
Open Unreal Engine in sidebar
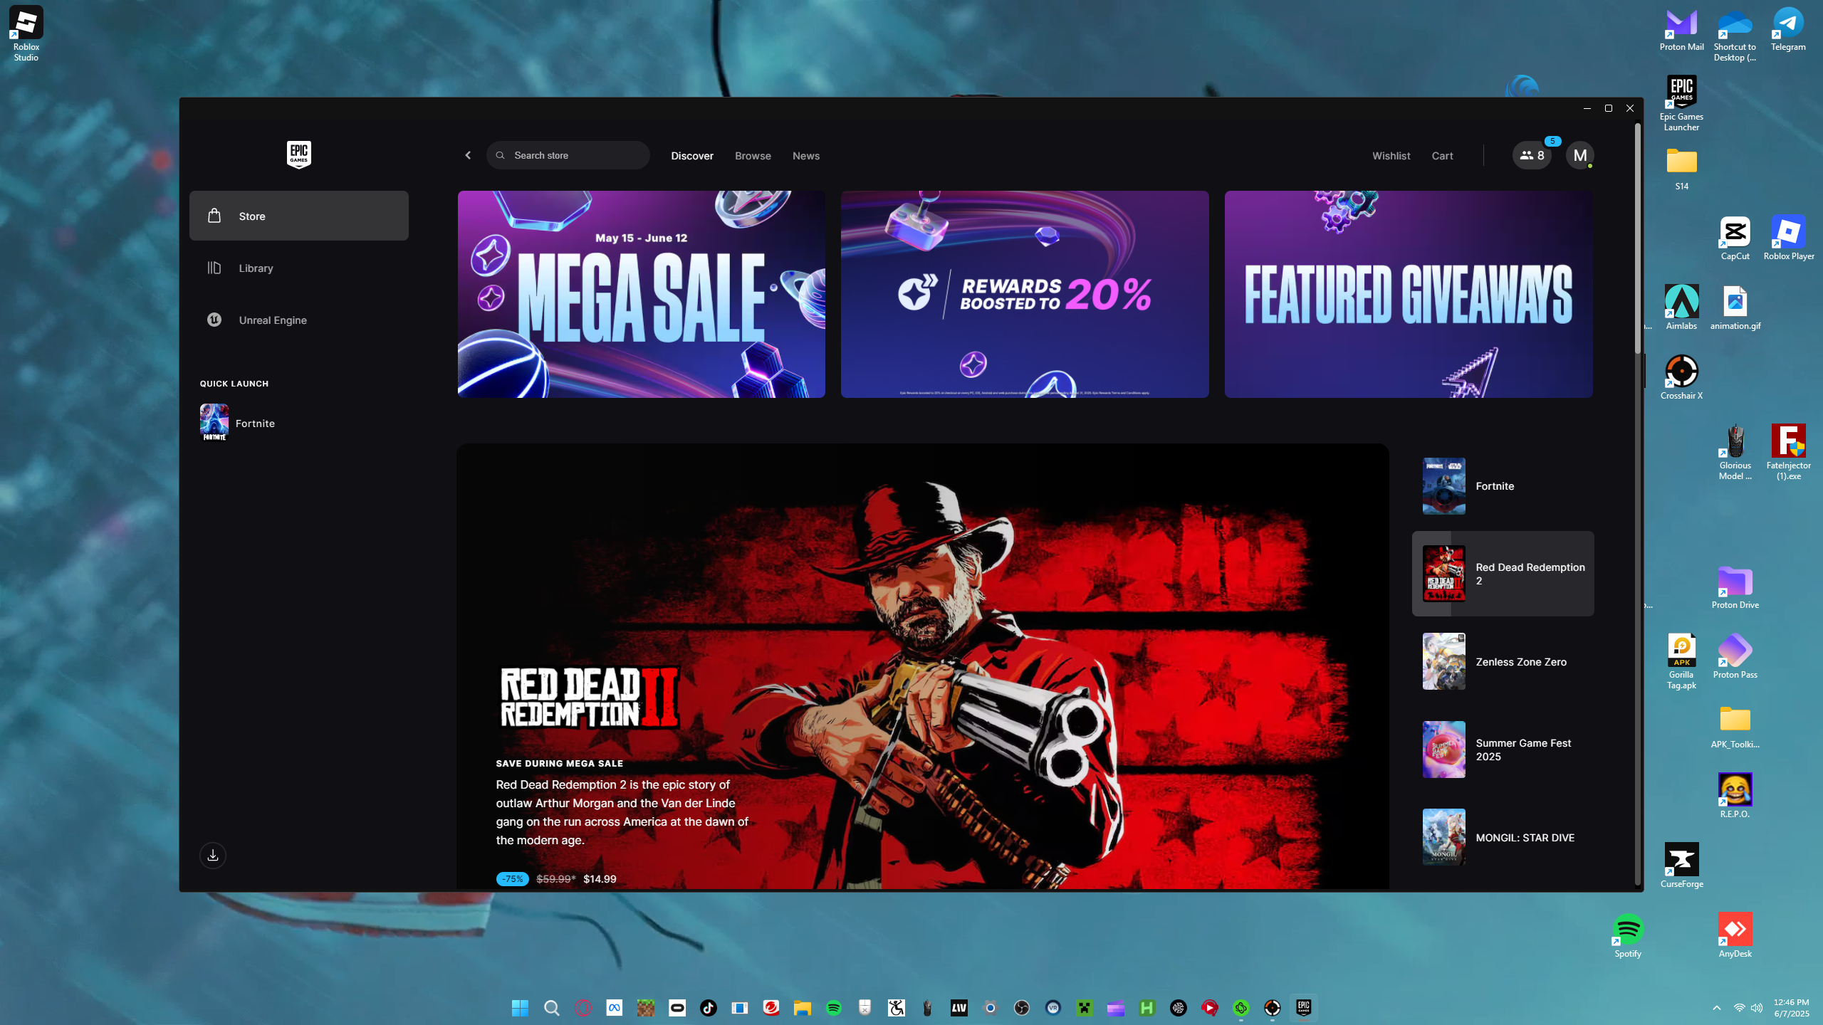[x=272, y=320]
